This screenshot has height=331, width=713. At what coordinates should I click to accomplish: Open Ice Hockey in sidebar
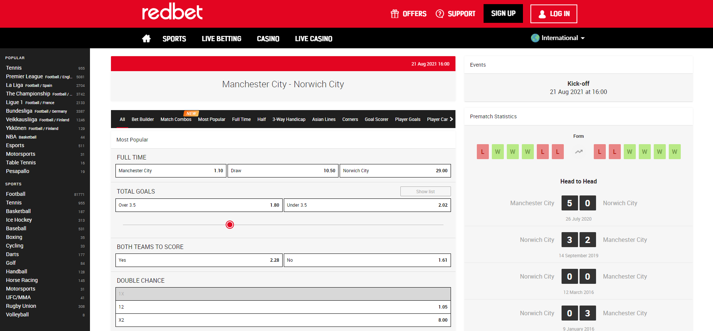[45, 220]
